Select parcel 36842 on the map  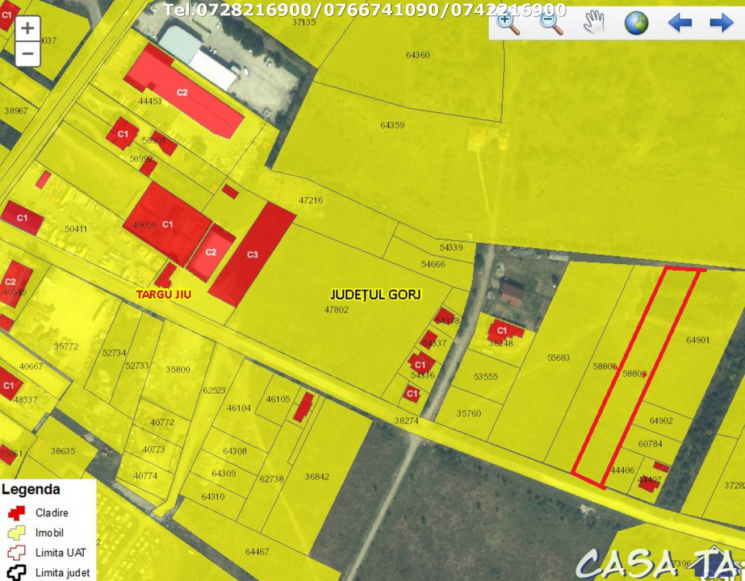click(316, 477)
